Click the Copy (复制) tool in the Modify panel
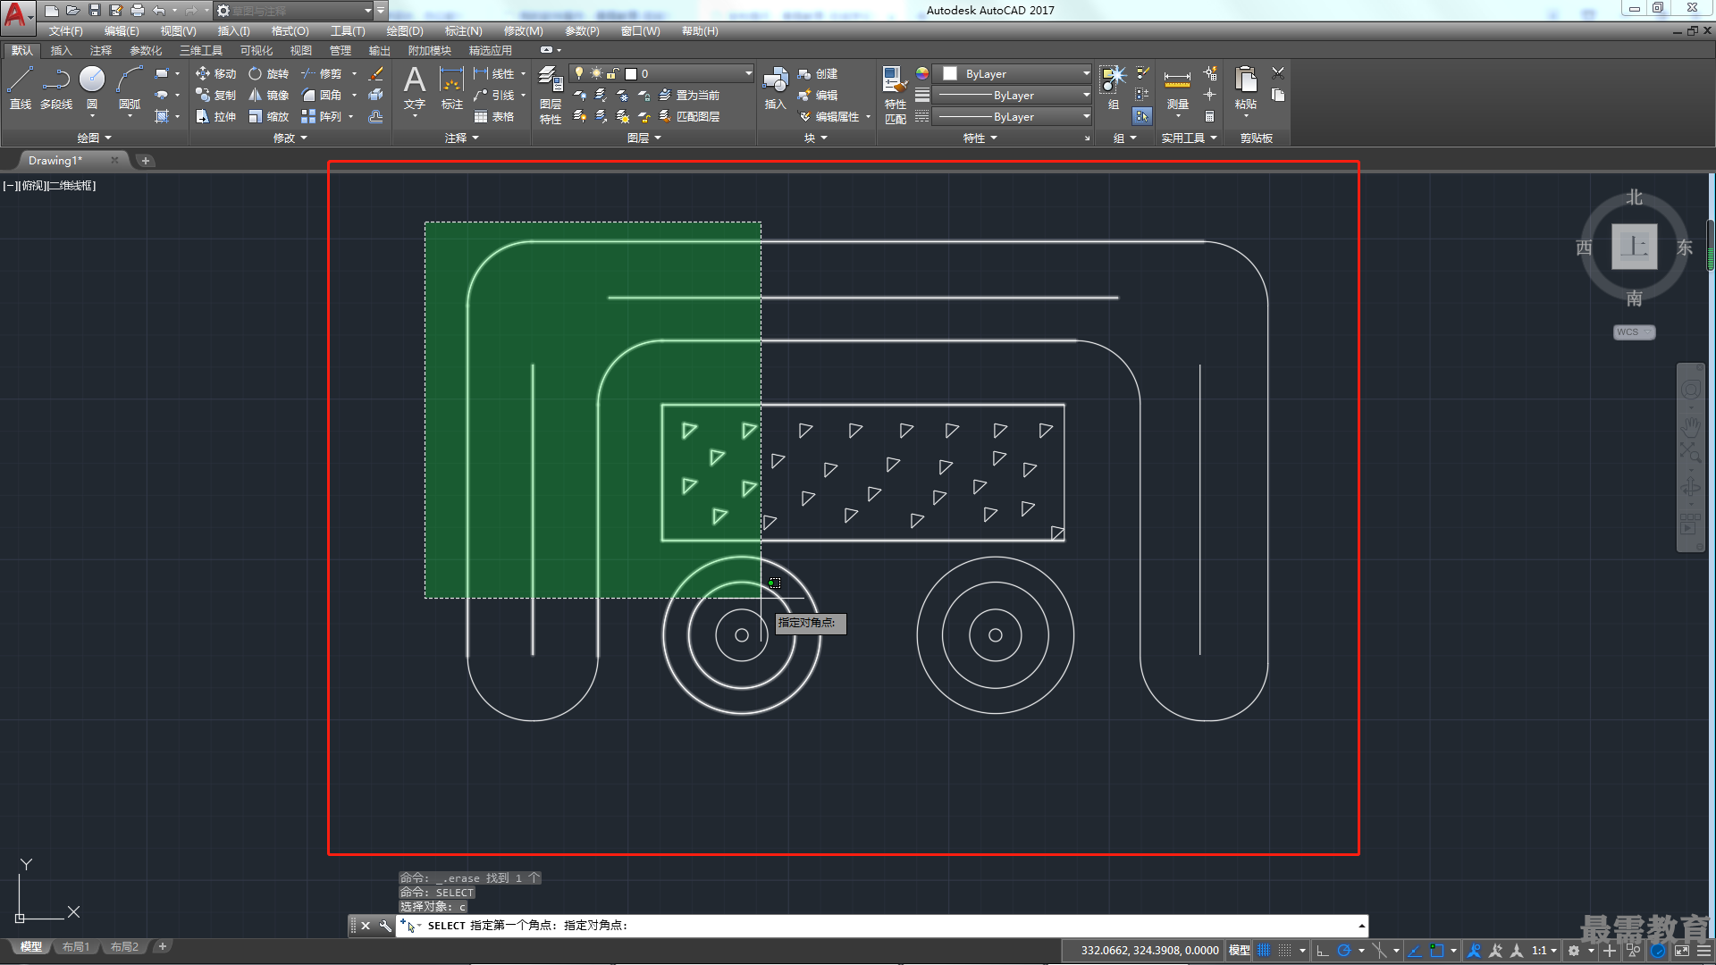 click(x=216, y=95)
